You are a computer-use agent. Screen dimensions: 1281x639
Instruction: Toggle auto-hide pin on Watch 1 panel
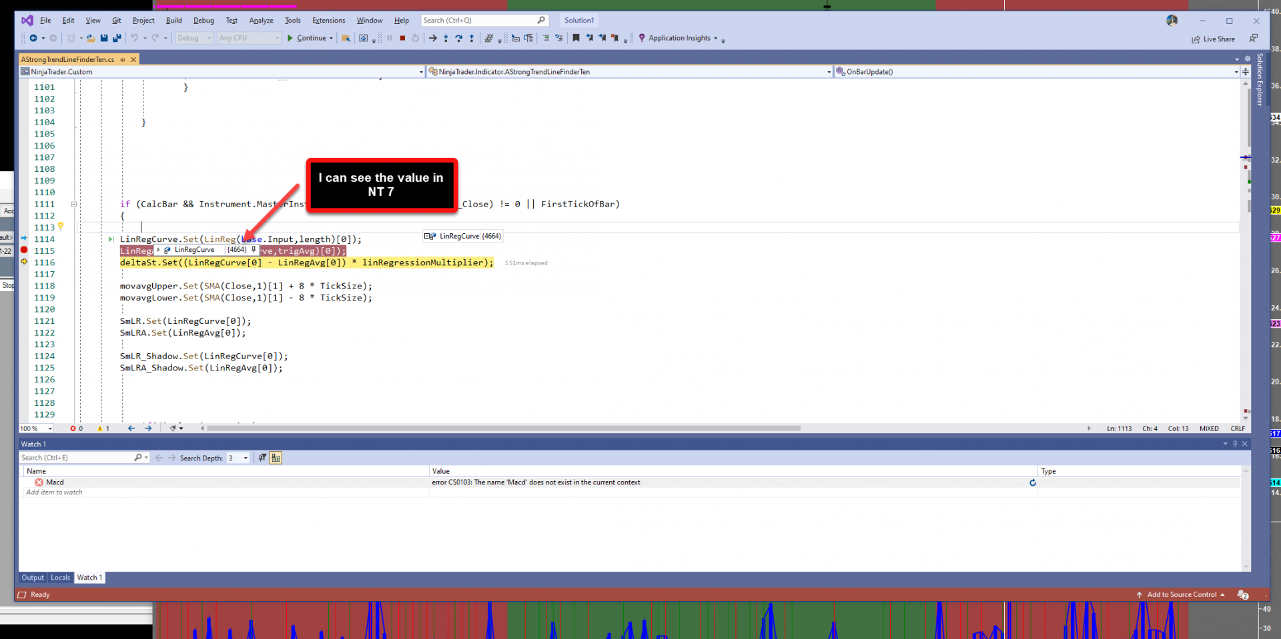point(1235,444)
